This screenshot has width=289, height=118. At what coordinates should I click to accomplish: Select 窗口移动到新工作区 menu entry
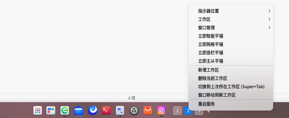coord(231,95)
